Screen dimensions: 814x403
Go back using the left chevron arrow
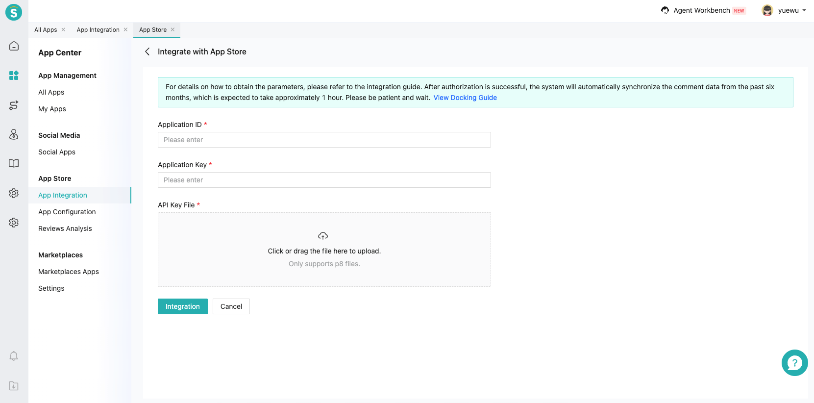(x=147, y=51)
